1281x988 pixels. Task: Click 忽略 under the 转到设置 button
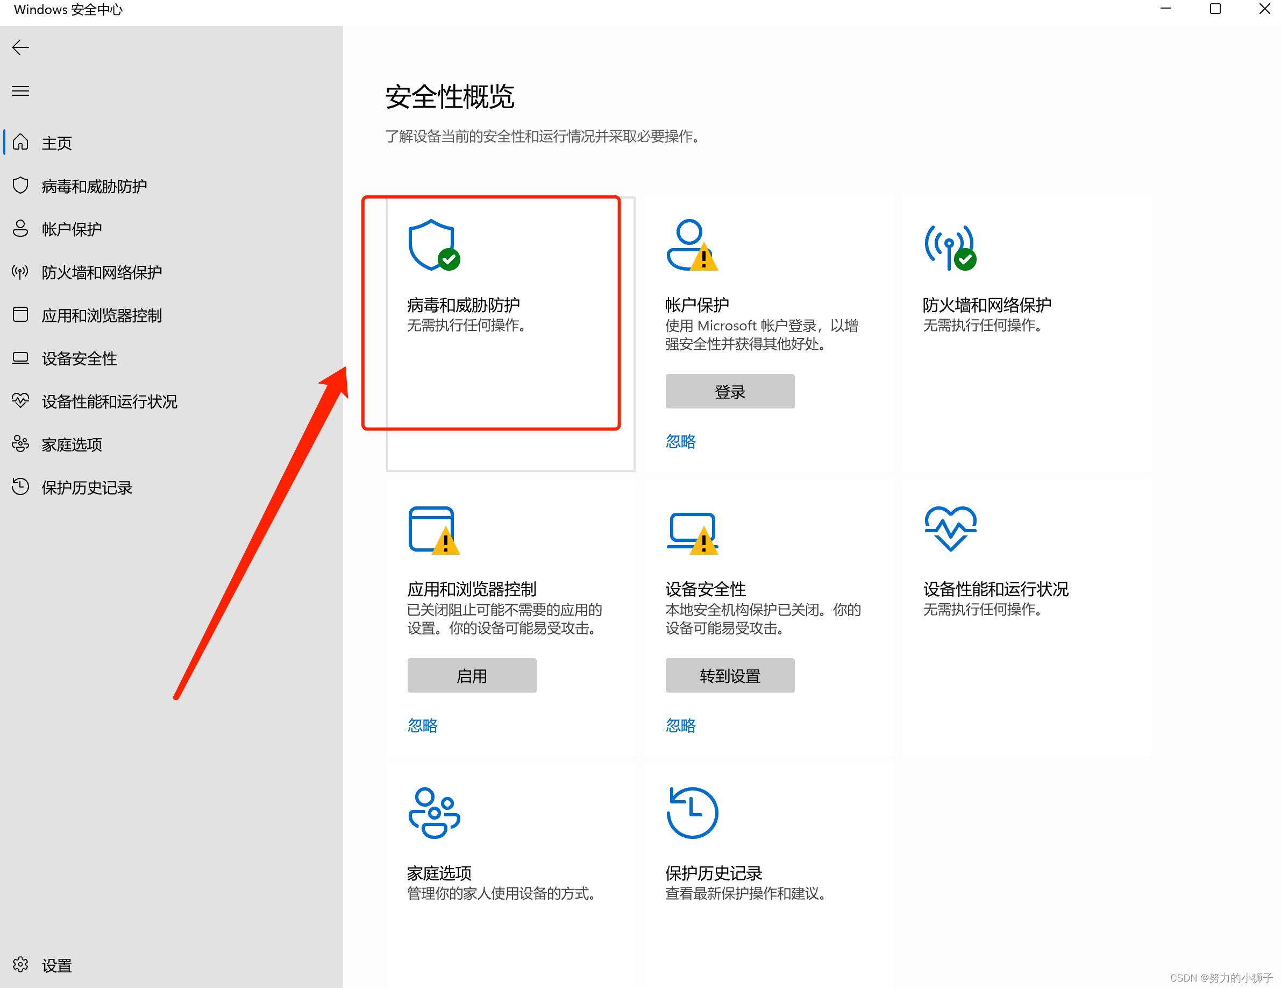[x=680, y=725]
